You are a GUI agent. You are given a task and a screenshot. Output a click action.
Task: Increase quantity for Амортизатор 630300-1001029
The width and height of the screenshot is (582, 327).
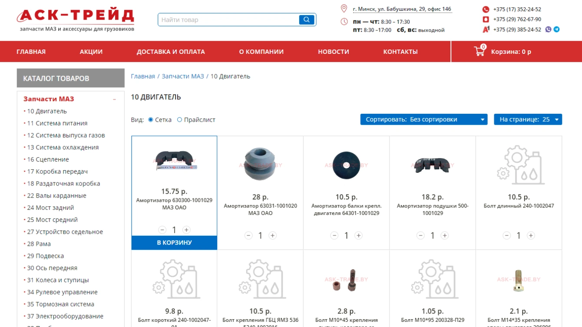click(x=186, y=230)
